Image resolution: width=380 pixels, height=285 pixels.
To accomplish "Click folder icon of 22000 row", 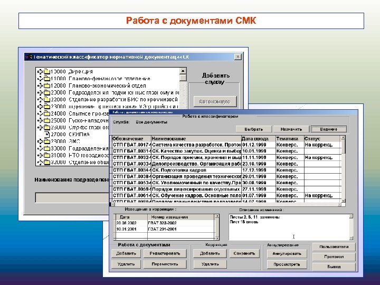I will coord(47,100).
